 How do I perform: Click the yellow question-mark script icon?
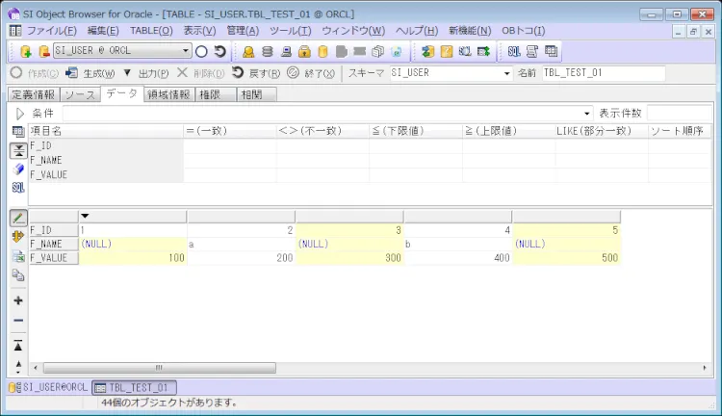coord(446,51)
